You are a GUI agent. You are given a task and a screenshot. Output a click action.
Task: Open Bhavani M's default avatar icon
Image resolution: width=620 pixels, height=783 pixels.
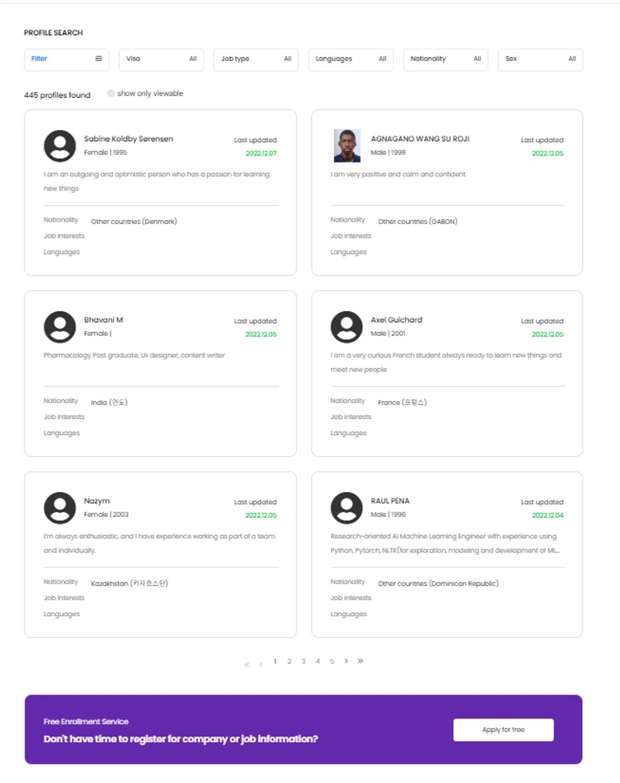pyautogui.click(x=60, y=327)
